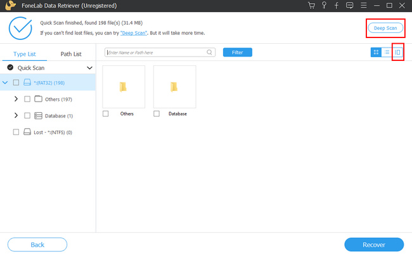This screenshot has width=412, height=255.
Task: Switch to thumbnail grid view
Action: 376,52
